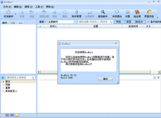Screen dimensions: 161x118
Task: Click the mail search magnifier icon
Action: click(111, 22)
